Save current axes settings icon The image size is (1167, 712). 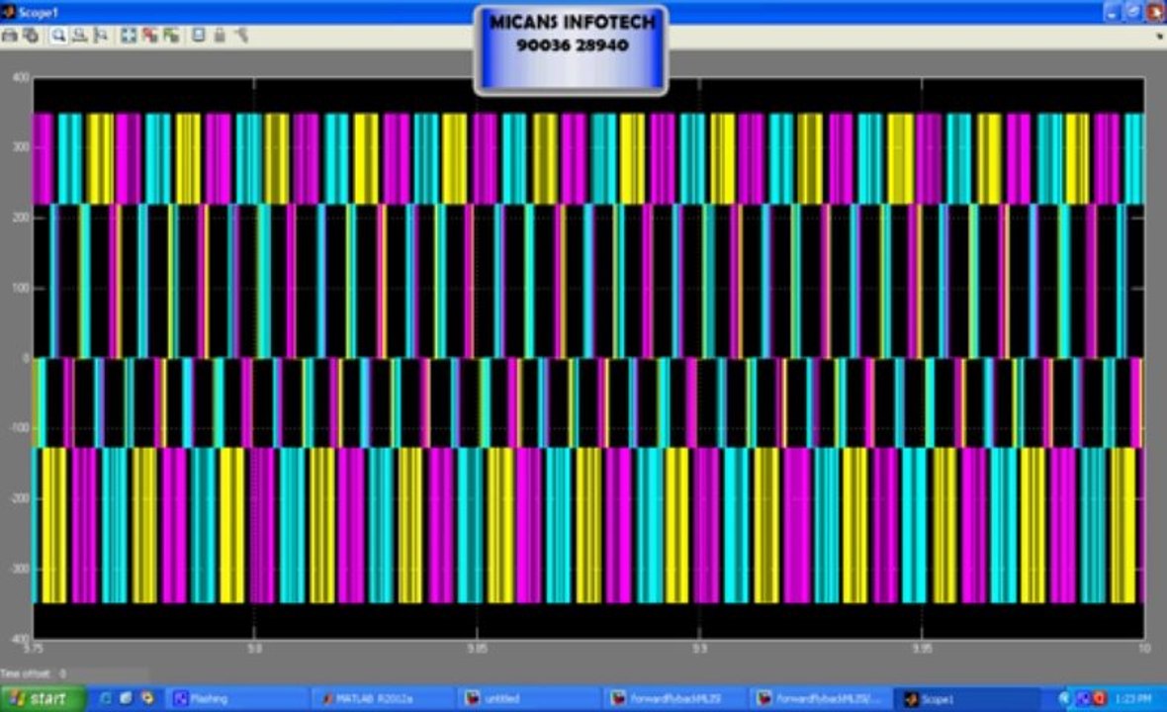point(150,35)
